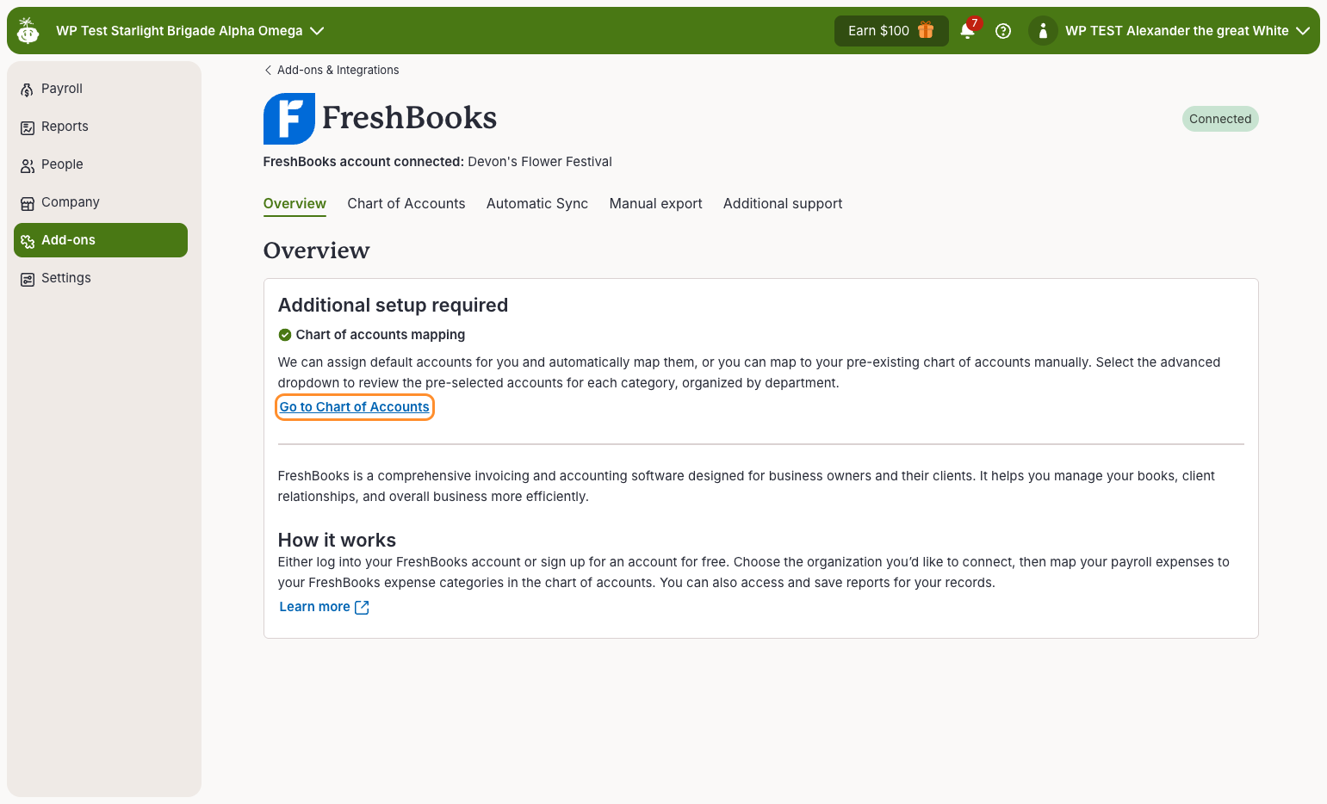Click the Settings sliders icon

tap(28, 279)
